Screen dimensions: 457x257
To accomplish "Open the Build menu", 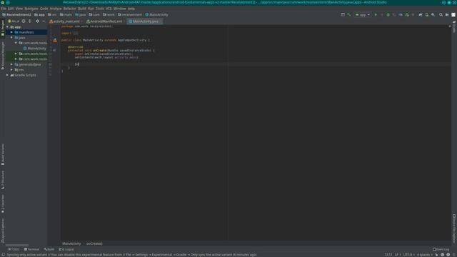I will (x=82, y=9).
